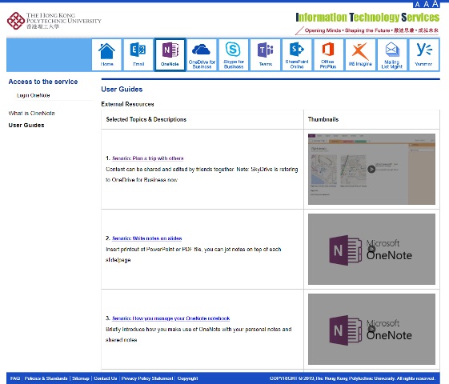Select User Guides sidebar item
This screenshot has width=449, height=384.
(x=26, y=125)
